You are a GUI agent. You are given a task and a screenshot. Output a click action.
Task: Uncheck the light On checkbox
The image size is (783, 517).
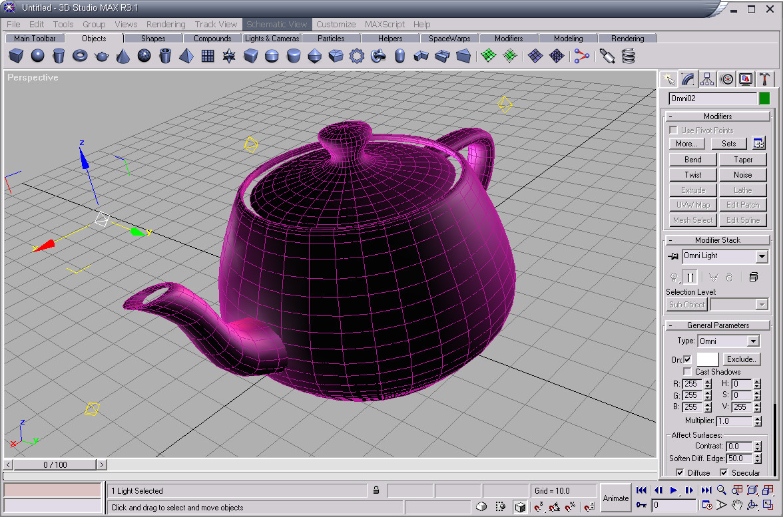[688, 359]
